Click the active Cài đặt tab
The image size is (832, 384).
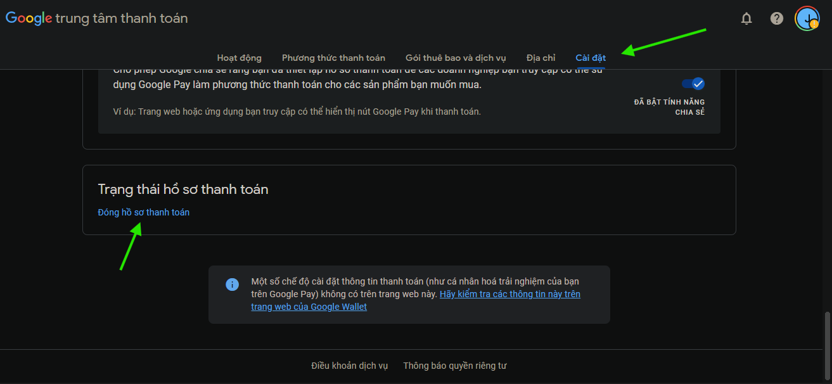[x=591, y=58]
